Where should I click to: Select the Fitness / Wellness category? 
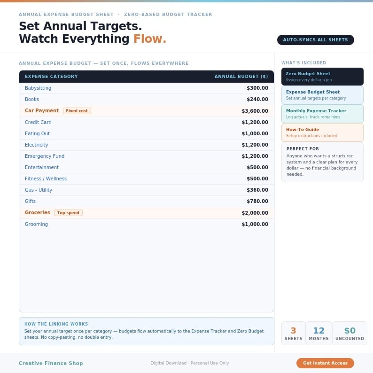(x=46, y=179)
